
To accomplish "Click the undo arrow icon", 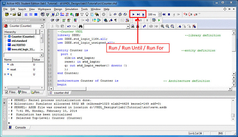I will coord(69,26).
